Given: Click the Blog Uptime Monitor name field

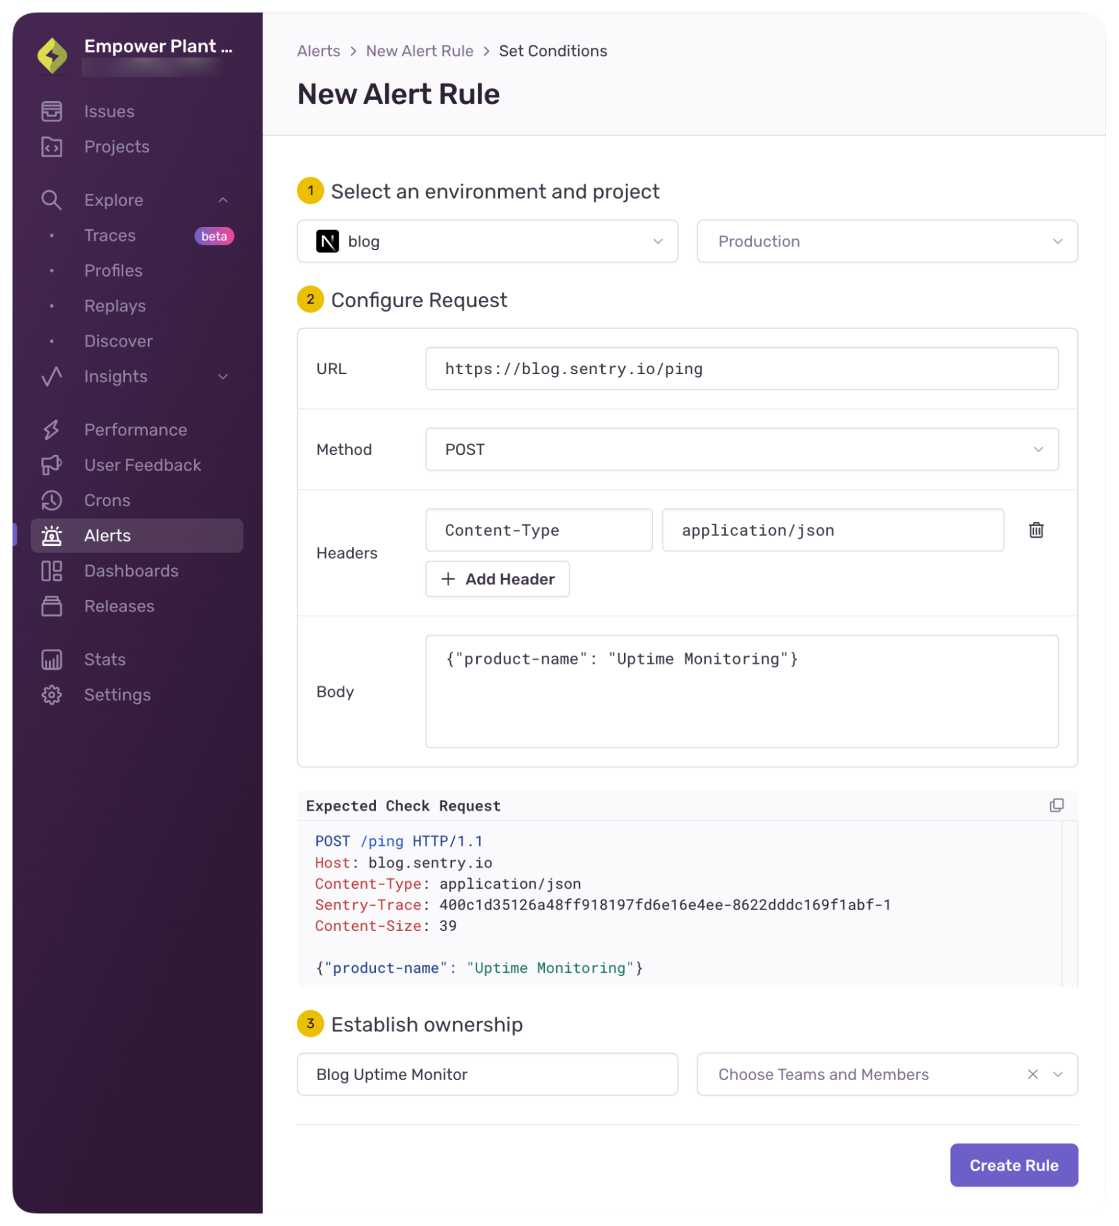Looking at the screenshot, I should tap(488, 1075).
